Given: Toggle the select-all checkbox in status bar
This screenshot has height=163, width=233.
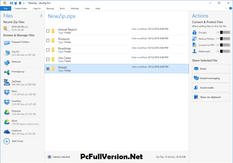Looking at the screenshot, I should coord(49,157).
